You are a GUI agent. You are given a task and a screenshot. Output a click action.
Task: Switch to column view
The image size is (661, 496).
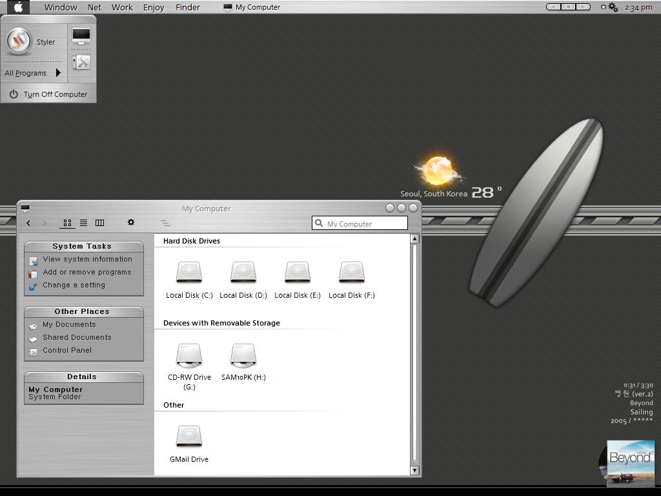click(x=99, y=223)
